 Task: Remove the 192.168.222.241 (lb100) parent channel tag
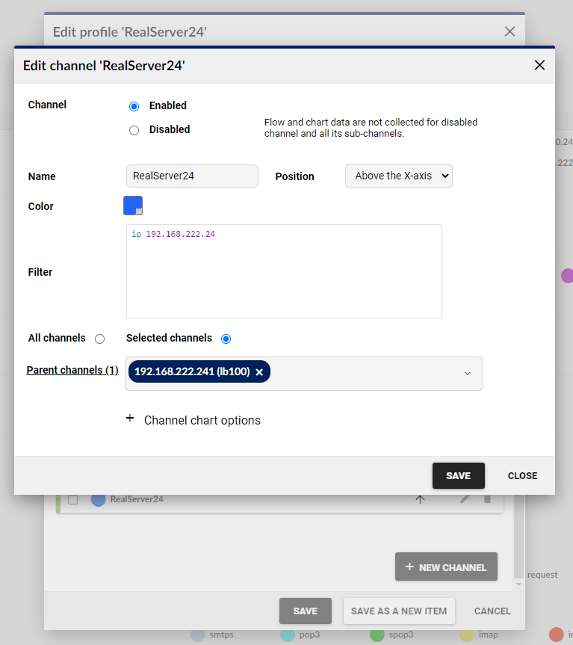click(259, 372)
